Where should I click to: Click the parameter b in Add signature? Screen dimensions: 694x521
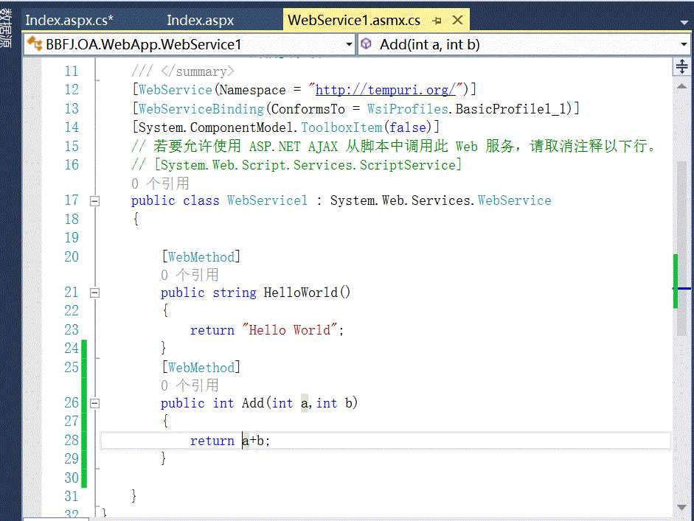coord(349,403)
